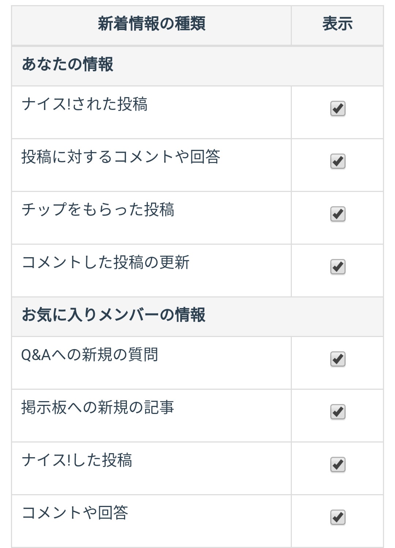Disable the ナイス!した投稿 checkbox

(x=338, y=465)
